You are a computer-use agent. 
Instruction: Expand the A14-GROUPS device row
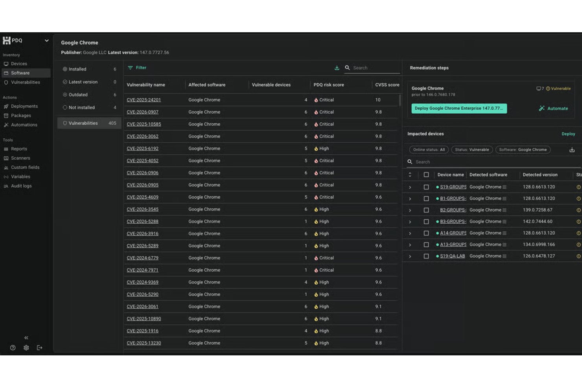(x=410, y=234)
